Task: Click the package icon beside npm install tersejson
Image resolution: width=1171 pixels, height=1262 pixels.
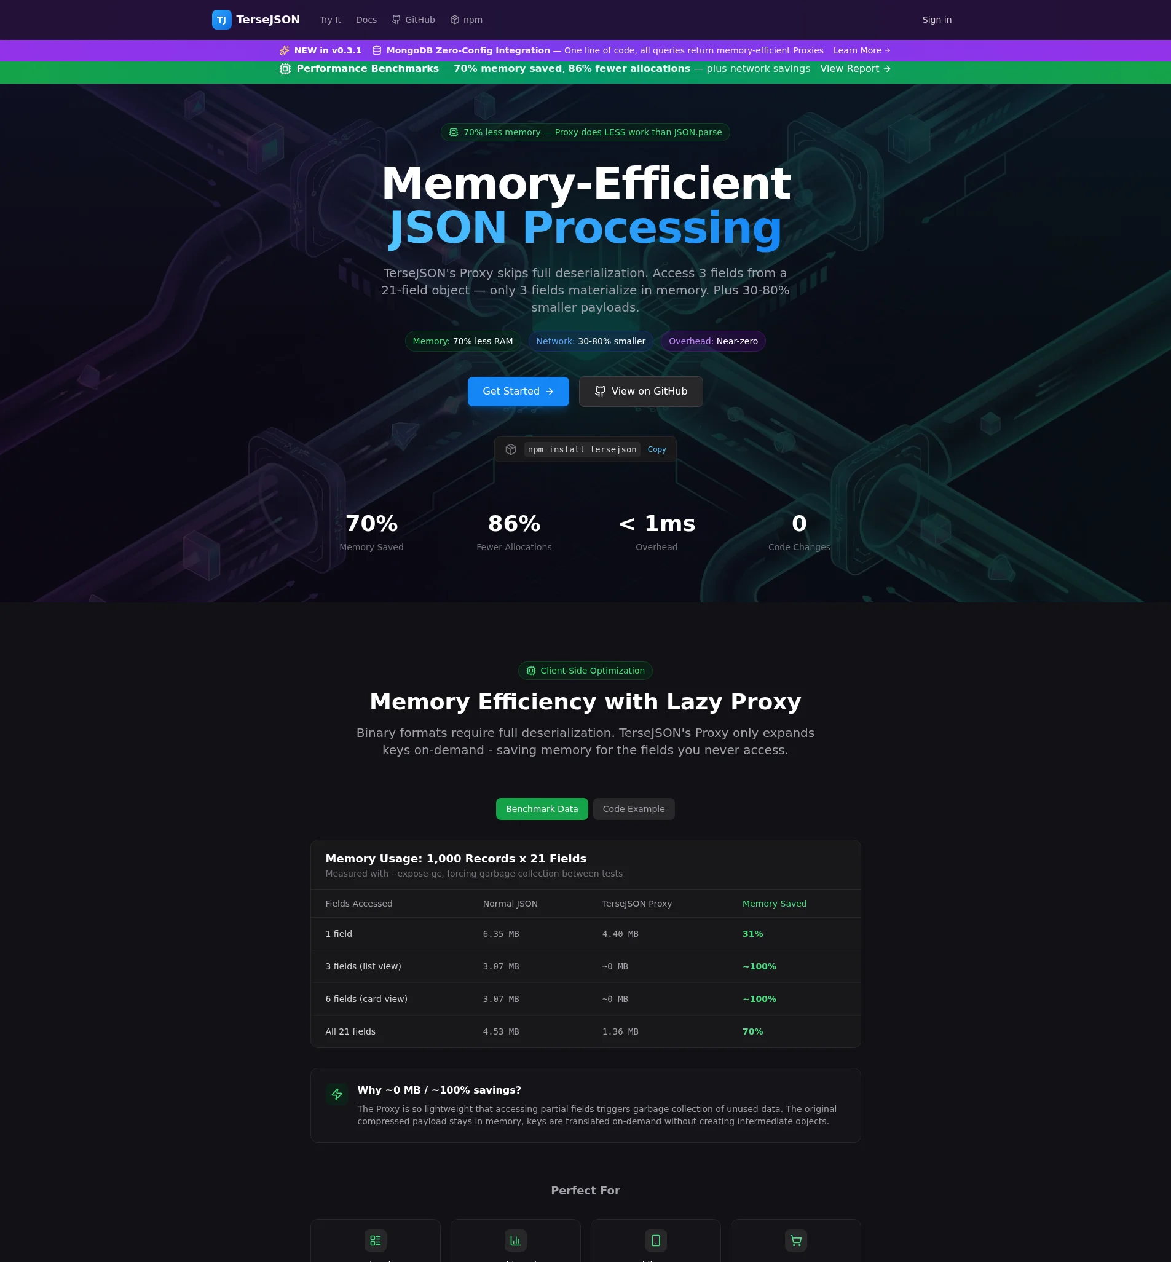Action: pyautogui.click(x=511, y=449)
